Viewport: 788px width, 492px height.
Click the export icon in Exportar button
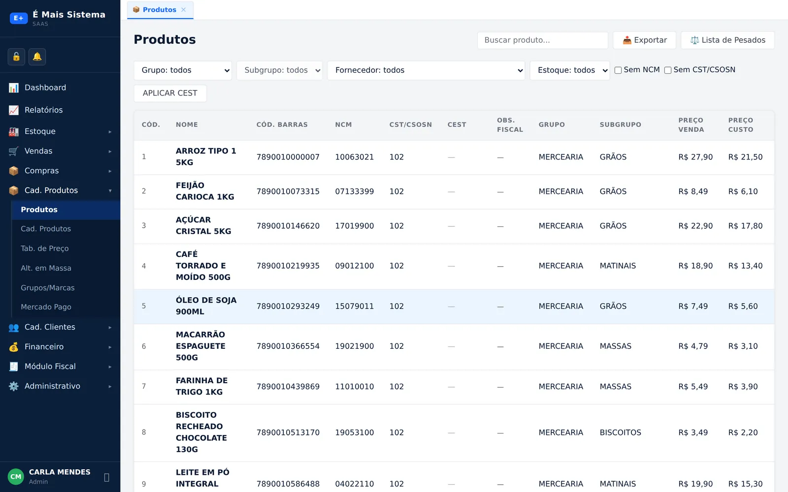(x=627, y=40)
